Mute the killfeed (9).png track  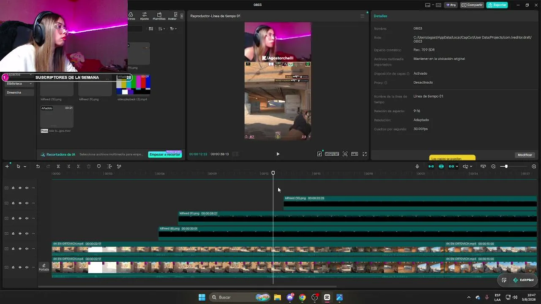pos(27,218)
